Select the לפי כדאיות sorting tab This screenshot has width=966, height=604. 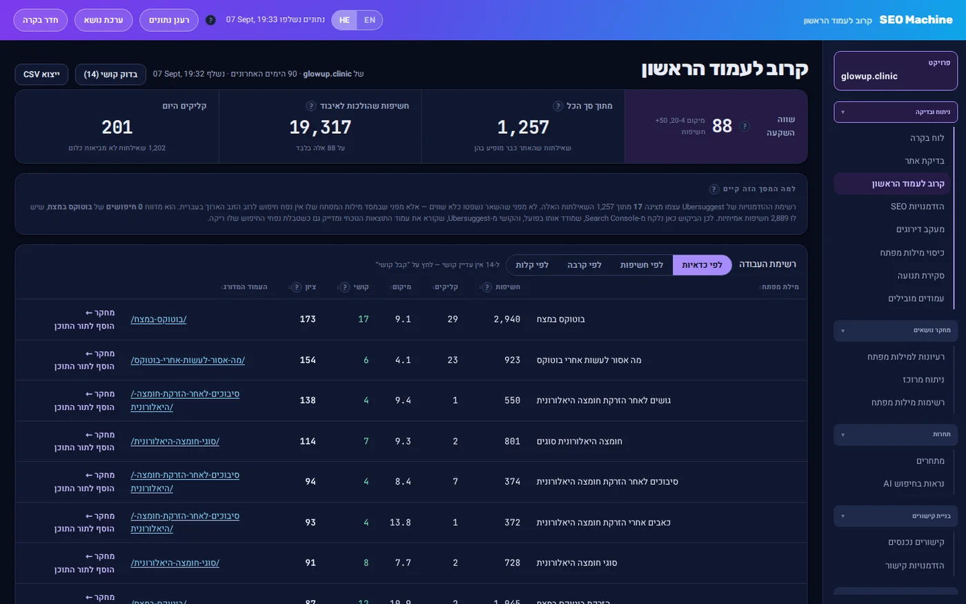pyautogui.click(x=702, y=265)
